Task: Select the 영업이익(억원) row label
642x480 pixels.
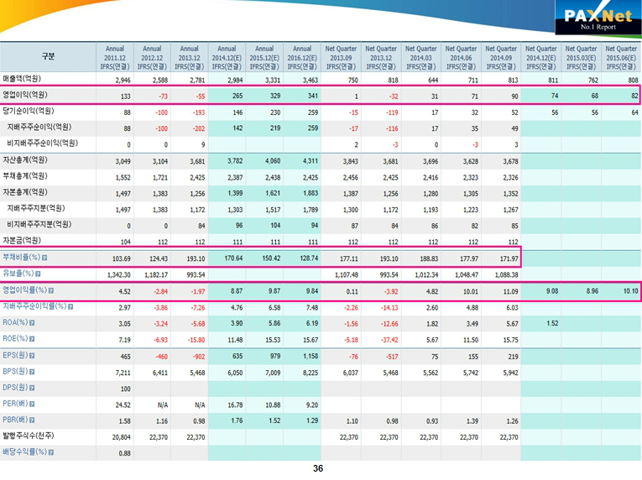Action: pos(25,95)
